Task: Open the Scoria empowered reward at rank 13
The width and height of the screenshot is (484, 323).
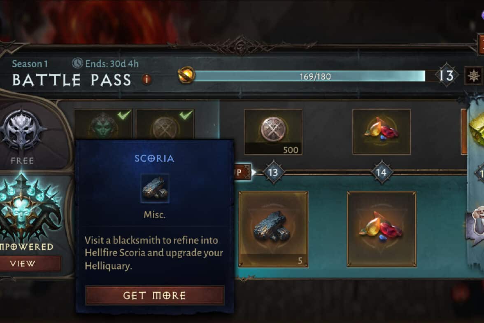Action: pyautogui.click(x=273, y=229)
